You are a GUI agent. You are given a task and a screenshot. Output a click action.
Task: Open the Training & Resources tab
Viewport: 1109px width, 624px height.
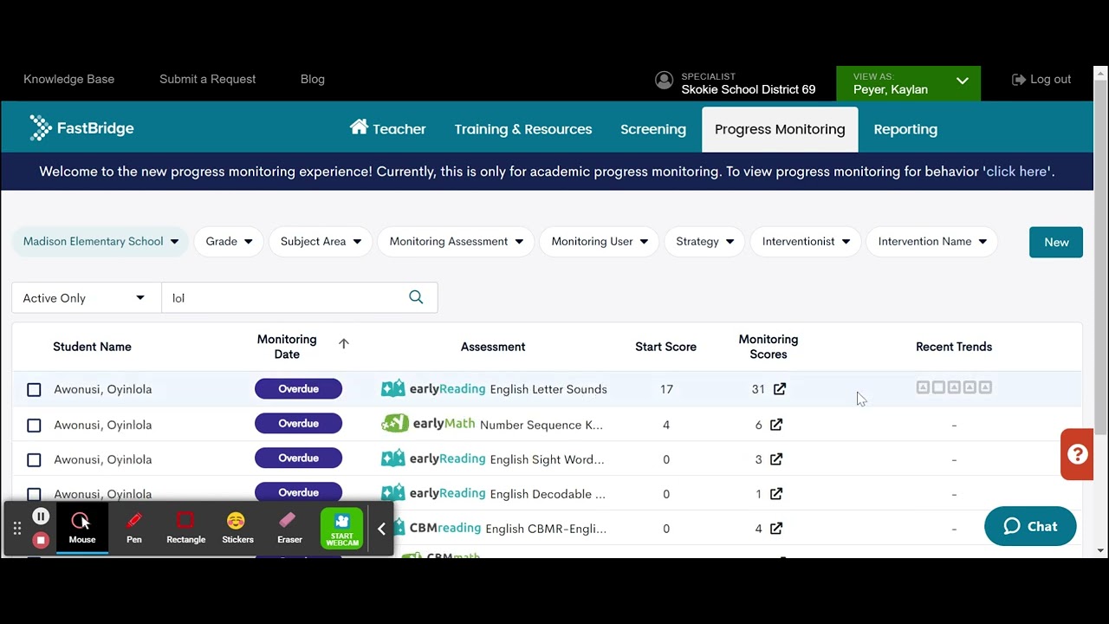523,129
